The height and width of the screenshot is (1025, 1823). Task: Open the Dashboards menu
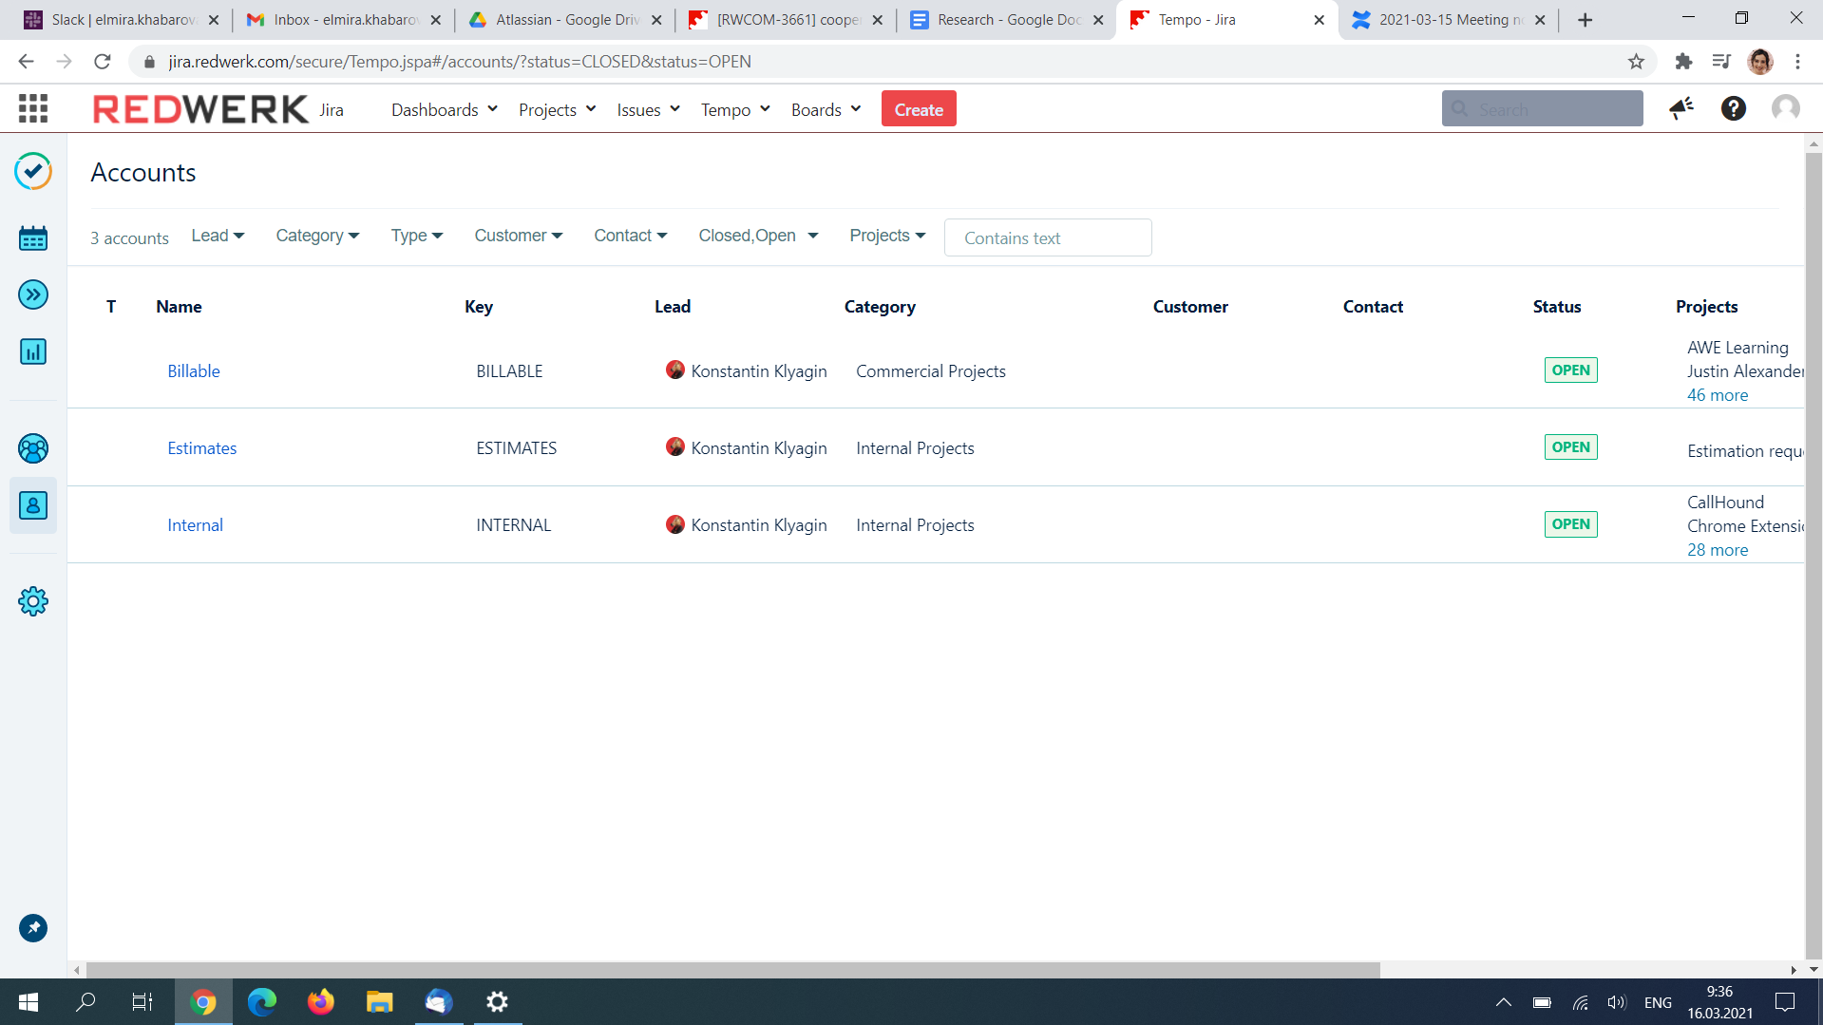pyautogui.click(x=445, y=109)
